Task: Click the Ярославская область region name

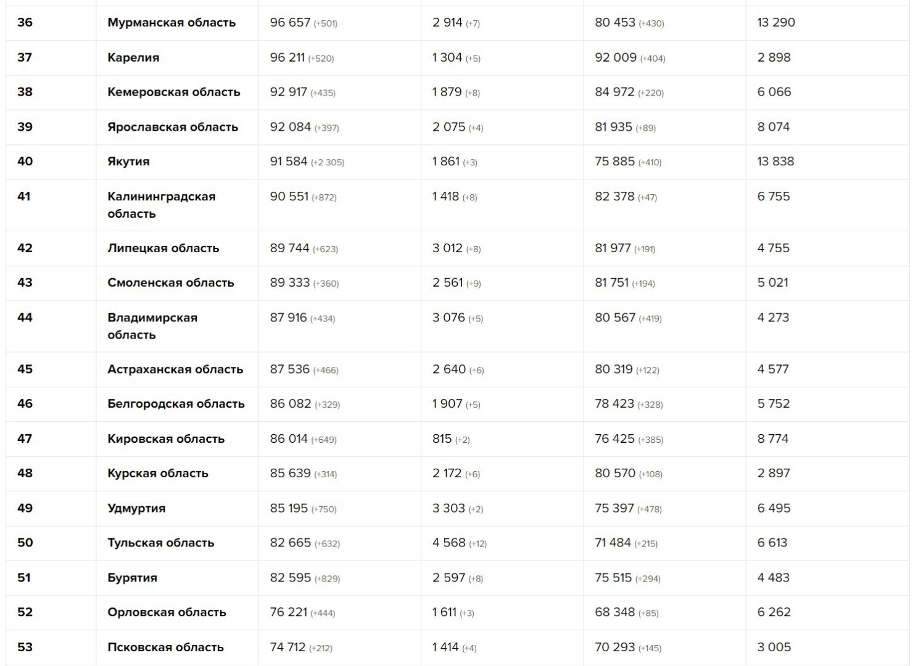Action: [173, 127]
